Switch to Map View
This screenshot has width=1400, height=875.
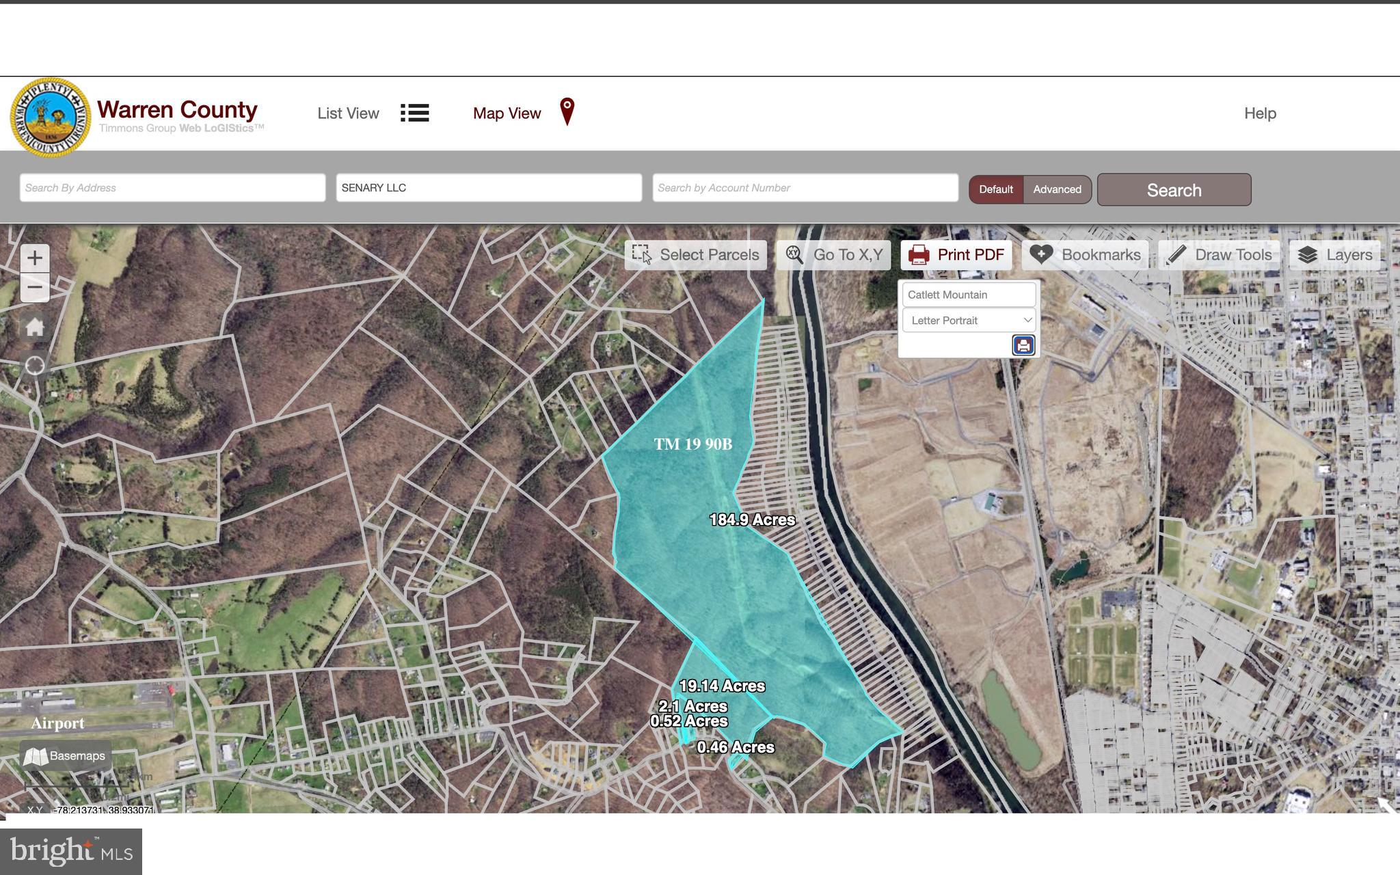[x=523, y=113]
